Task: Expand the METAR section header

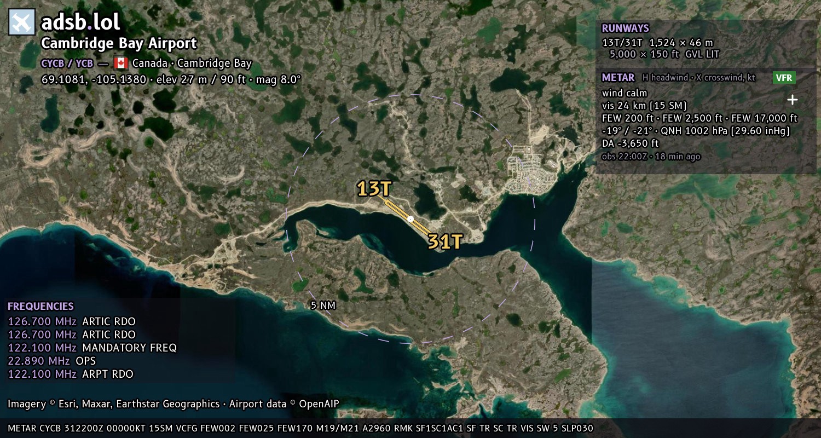Action: coord(618,78)
